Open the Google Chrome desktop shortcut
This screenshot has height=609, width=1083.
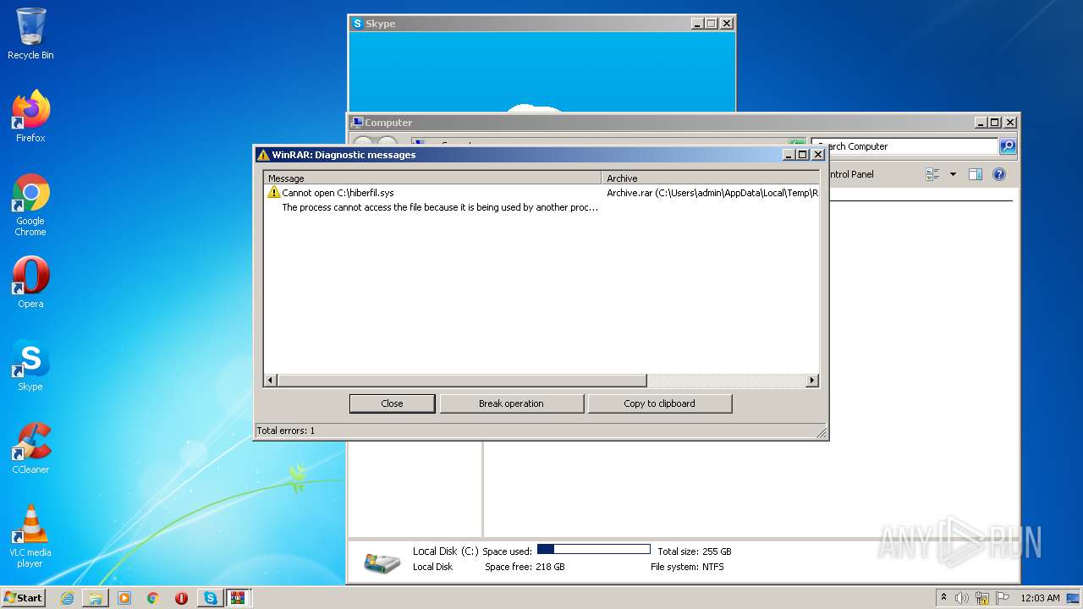(30, 205)
